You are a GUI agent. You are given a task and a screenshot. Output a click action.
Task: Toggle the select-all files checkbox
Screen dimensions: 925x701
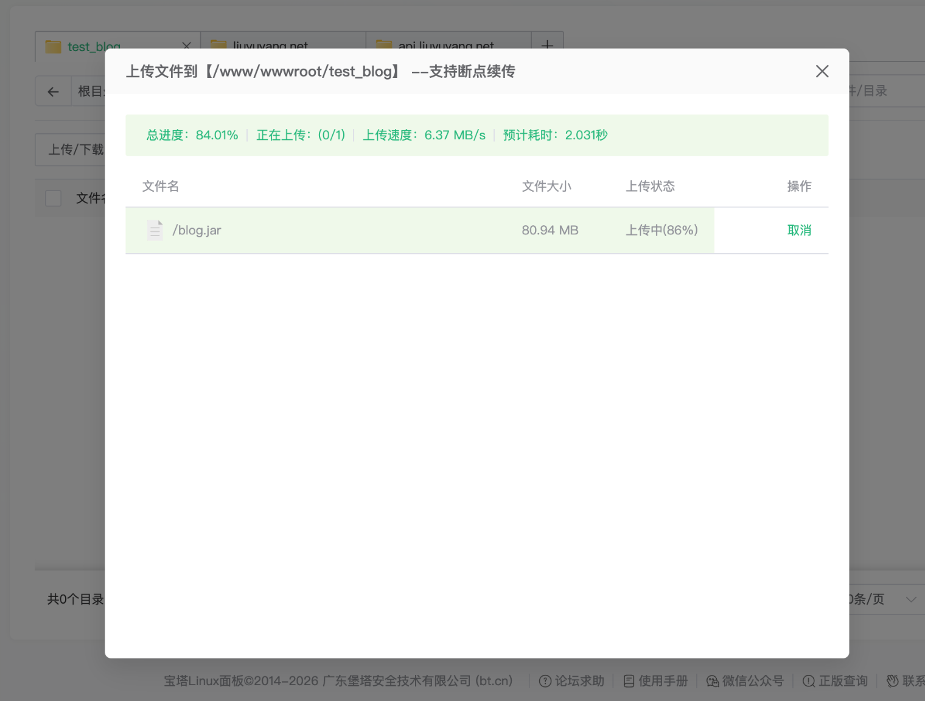tap(54, 198)
